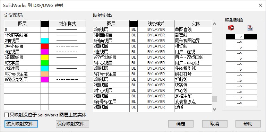Click black DXF target color cell
266x132 pixels.
pyautogui.click(x=250, y=37)
